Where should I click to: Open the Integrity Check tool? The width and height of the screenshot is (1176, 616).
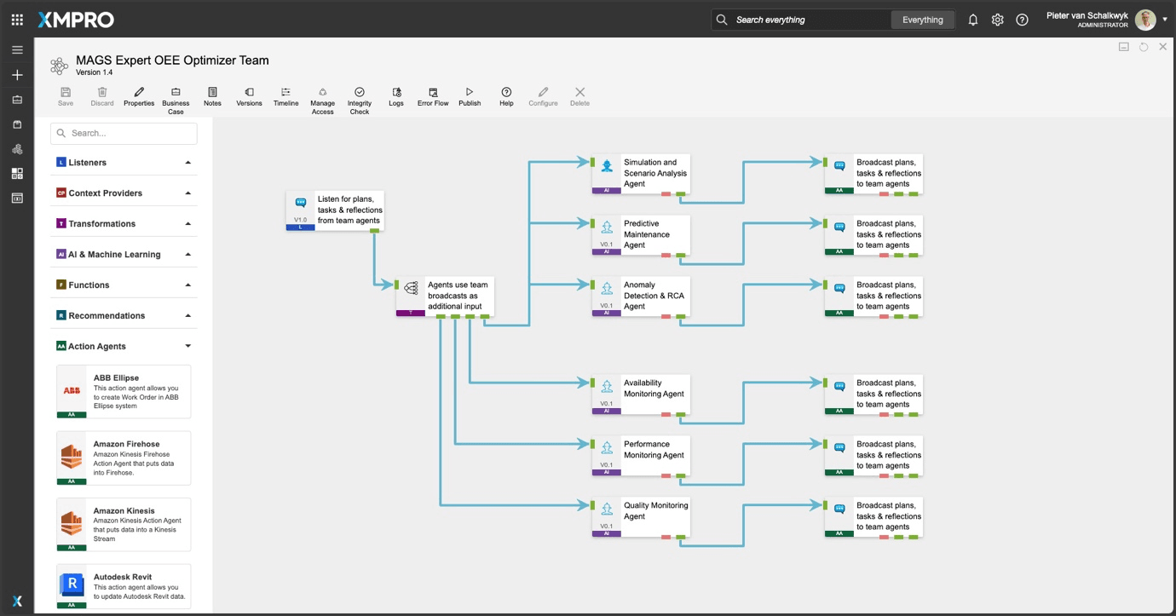pyautogui.click(x=359, y=98)
